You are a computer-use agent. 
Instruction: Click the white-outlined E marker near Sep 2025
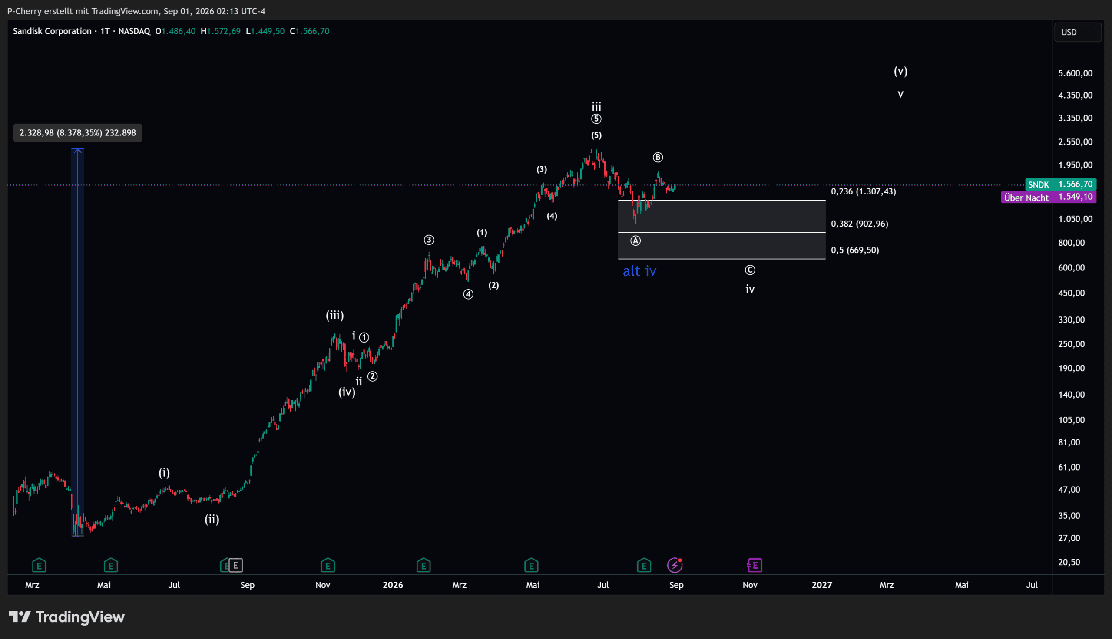pyautogui.click(x=236, y=565)
